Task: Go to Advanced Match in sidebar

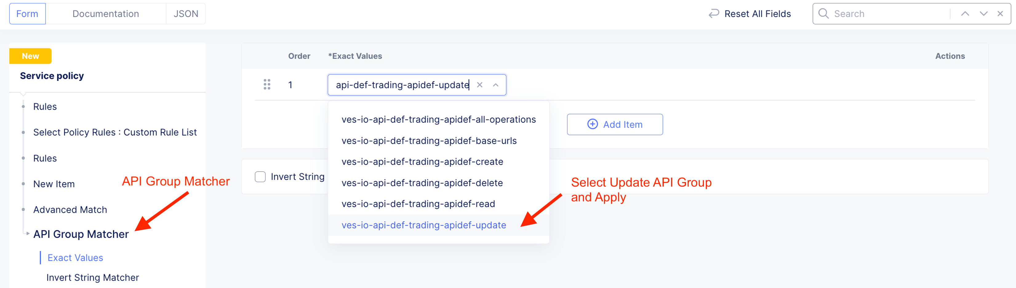Action: click(x=70, y=210)
